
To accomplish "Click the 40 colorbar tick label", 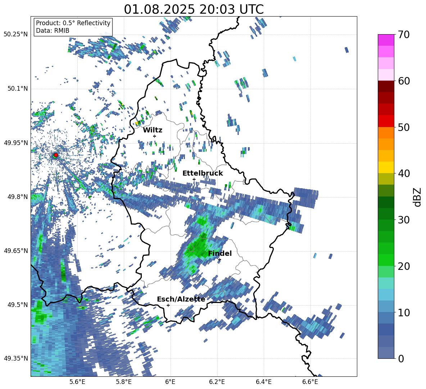I will coord(404,173).
